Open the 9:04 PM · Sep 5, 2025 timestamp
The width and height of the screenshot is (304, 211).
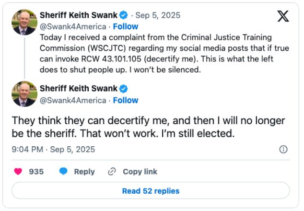pos(53,149)
